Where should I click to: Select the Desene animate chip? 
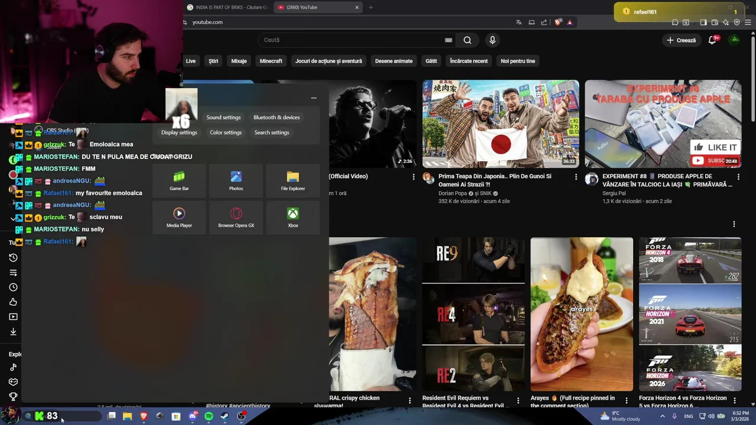pyautogui.click(x=394, y=61)
